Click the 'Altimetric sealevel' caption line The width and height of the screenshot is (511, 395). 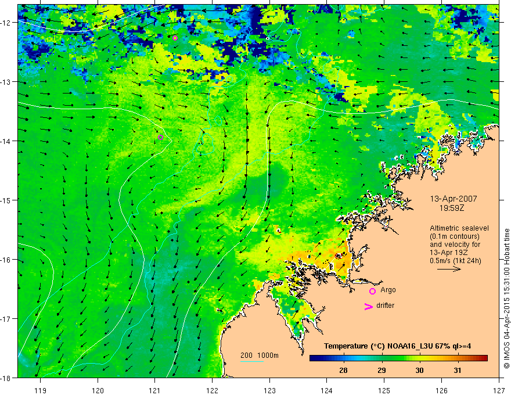[459, 228]
